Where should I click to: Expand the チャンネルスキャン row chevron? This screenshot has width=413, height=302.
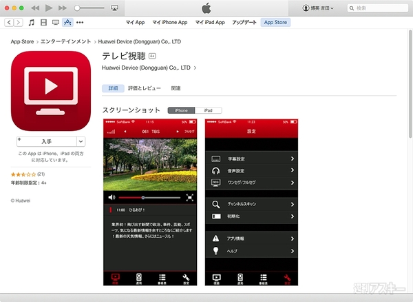pyautogui.click(x=293, y=204)
